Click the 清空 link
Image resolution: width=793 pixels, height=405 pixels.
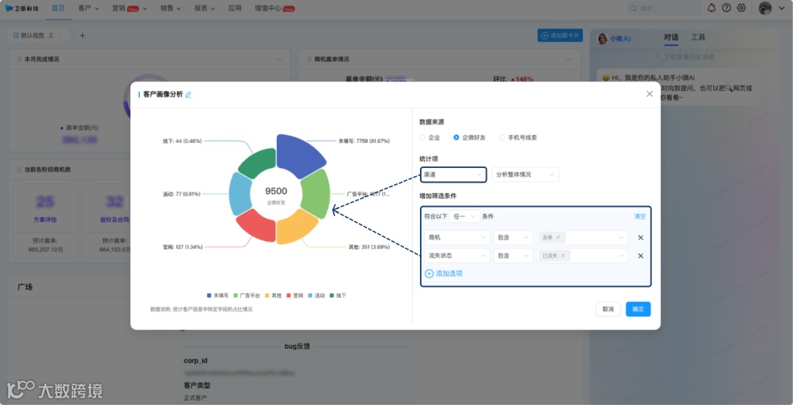point(640,216)
